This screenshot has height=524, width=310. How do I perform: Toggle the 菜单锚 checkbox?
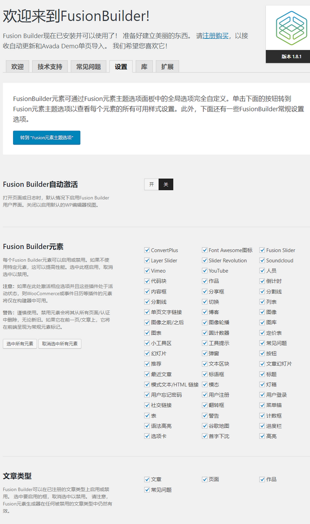pos(262,405)
